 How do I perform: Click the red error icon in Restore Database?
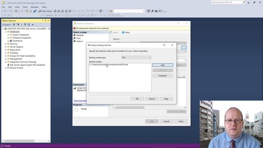point(74,28)
